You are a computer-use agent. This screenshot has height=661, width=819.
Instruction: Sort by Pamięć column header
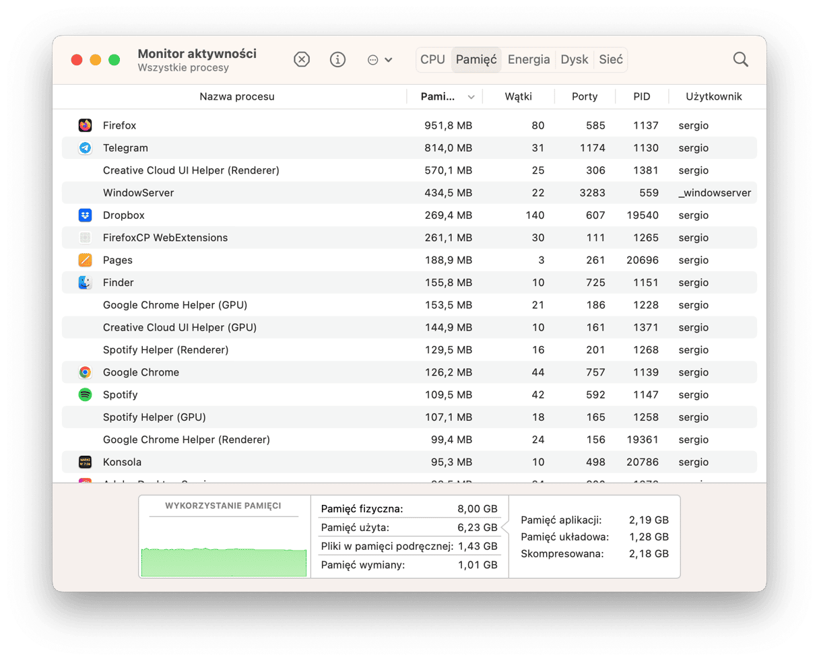pyautogui.click(x=438, y=96)
